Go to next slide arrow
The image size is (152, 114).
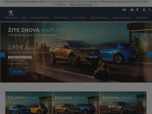[x=149, y=55]
